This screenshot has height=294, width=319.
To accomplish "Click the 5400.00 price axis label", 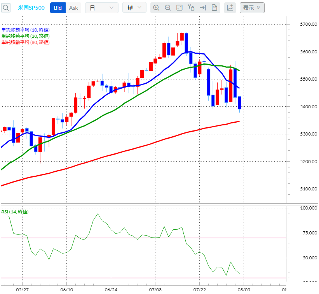I will [x=309, y=107].
